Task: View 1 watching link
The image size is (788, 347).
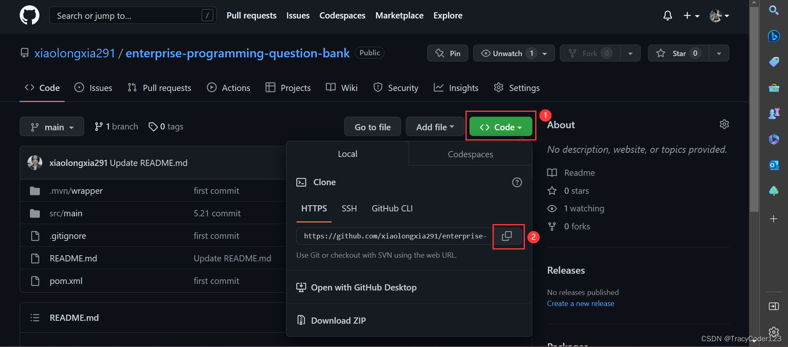Action: (576, 209)
